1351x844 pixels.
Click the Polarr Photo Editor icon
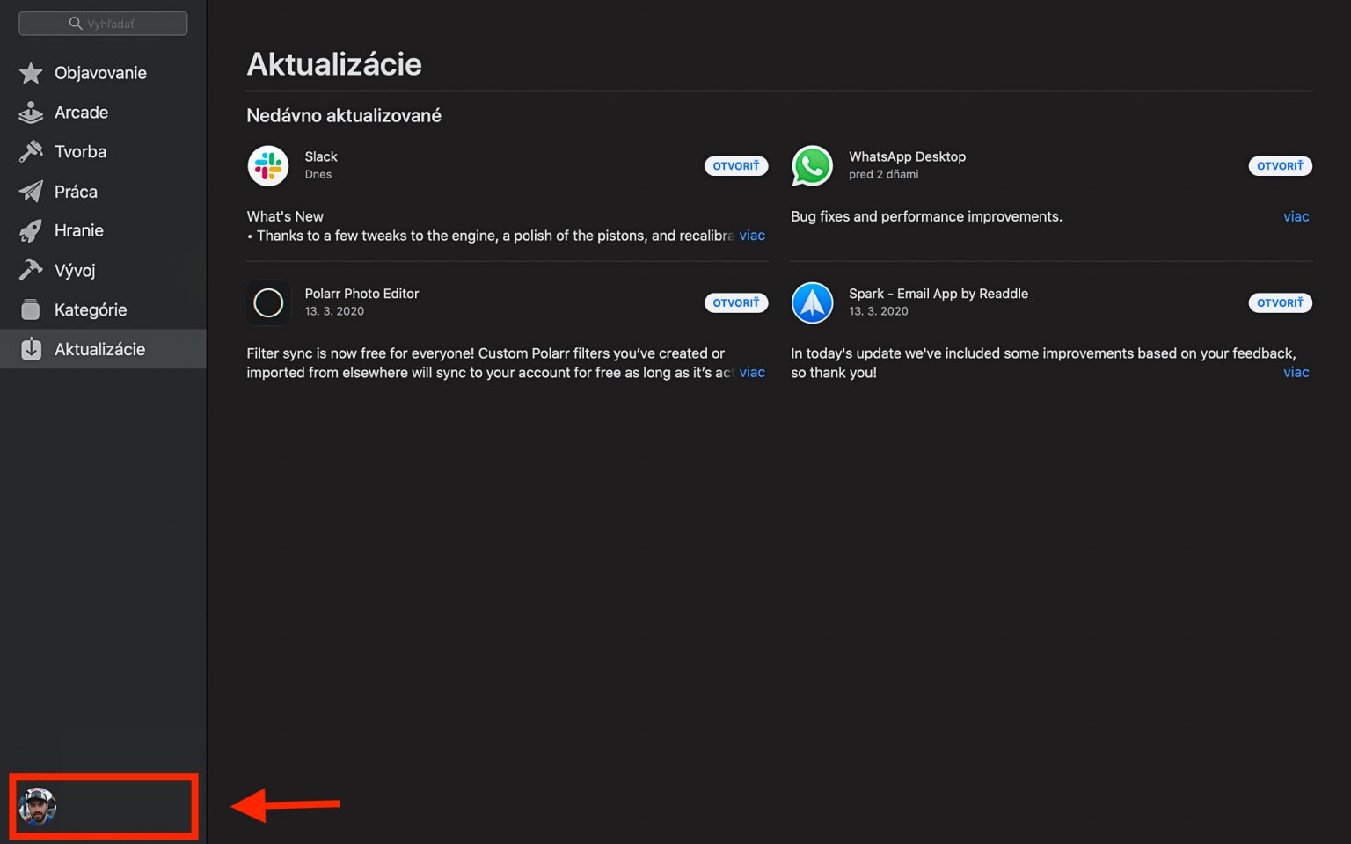point(268,303)
